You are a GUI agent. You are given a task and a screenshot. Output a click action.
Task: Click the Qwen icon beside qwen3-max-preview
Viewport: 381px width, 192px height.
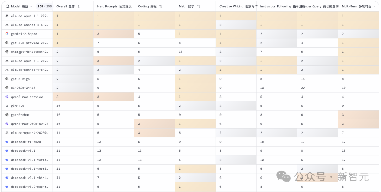tap(7, 97)
